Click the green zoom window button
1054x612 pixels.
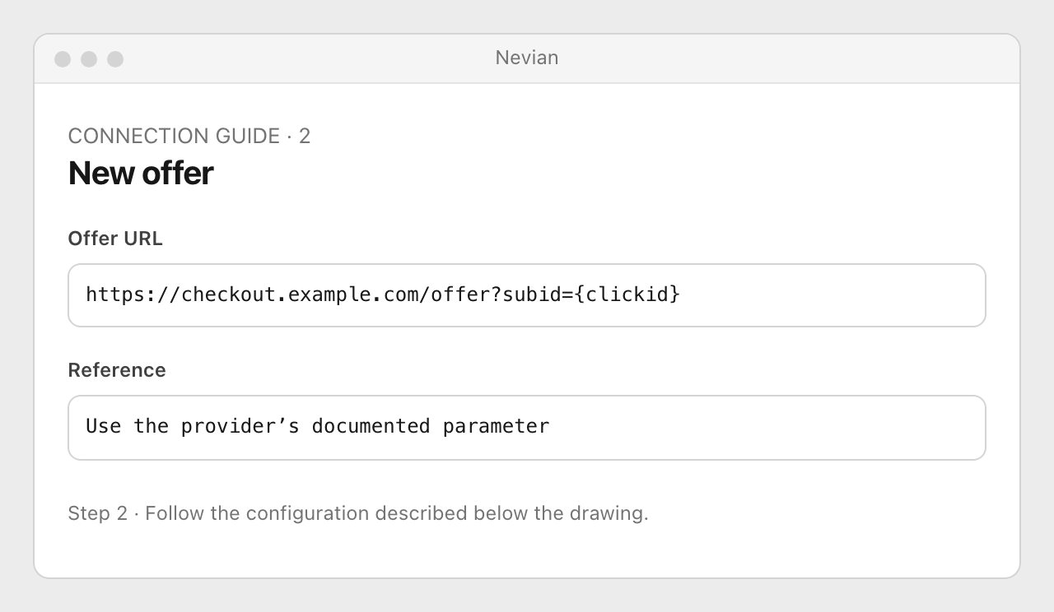[115, 59]
